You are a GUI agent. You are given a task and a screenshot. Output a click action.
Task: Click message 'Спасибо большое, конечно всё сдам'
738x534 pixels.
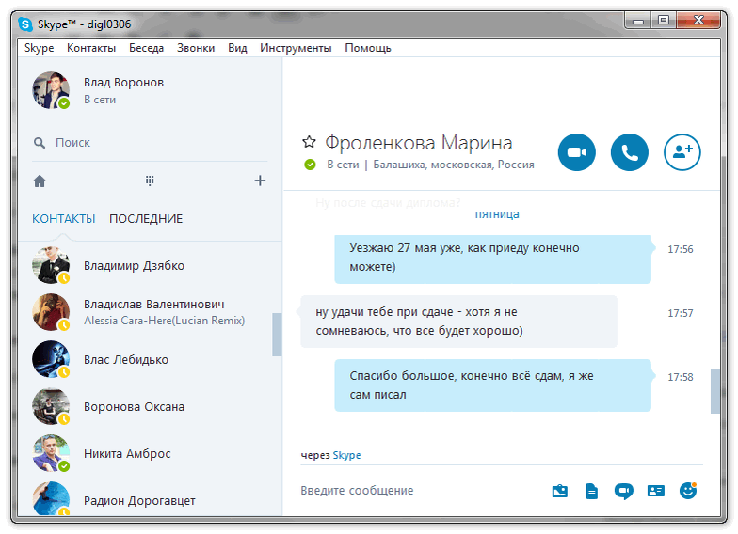tap(493, 385)
